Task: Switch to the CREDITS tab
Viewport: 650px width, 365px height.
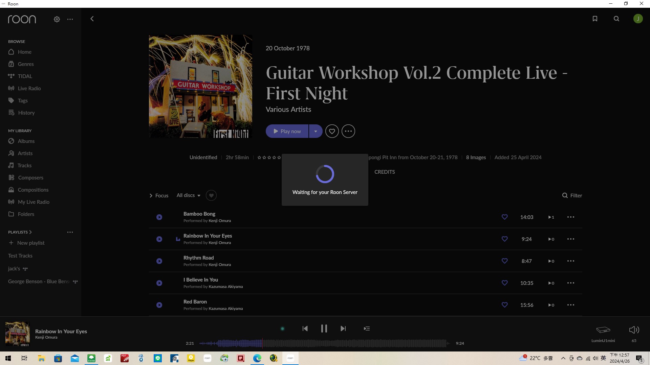Action: (x=385, y=172)
